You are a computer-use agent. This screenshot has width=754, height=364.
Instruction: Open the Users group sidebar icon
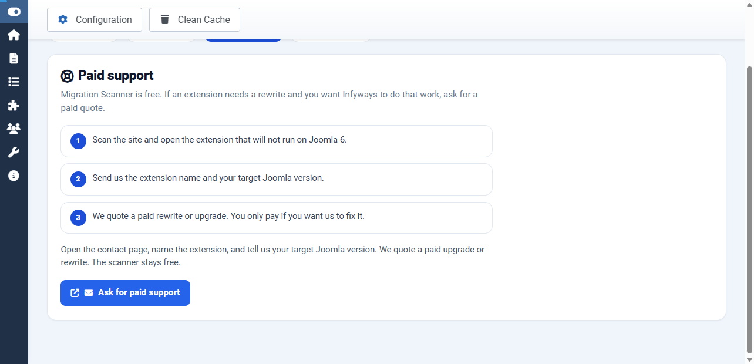click(14, 129)
